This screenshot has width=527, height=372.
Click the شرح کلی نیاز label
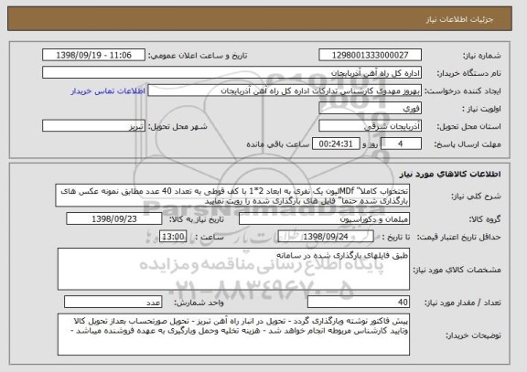(x=476, y=197)
